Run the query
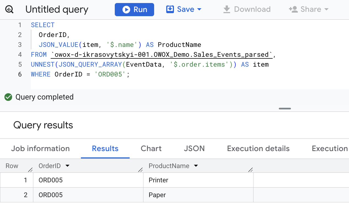349x204 pixels. click(134, 10)
